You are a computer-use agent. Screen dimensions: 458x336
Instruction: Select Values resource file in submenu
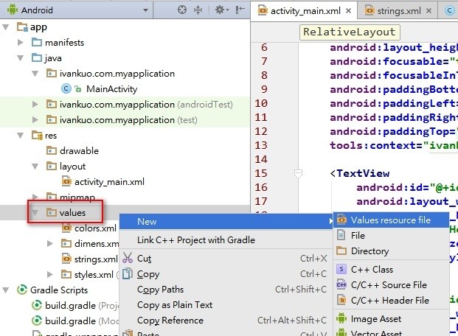click(391, 220)
